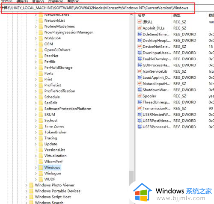Click the TransmissionRetry string icon

coord(140,108)
